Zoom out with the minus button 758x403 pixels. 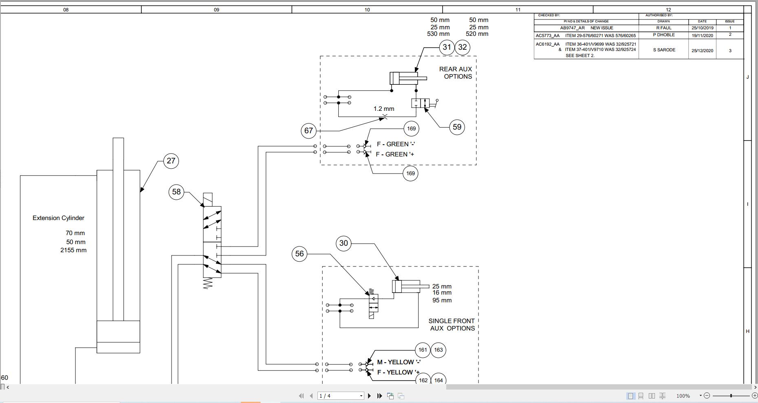707,396
